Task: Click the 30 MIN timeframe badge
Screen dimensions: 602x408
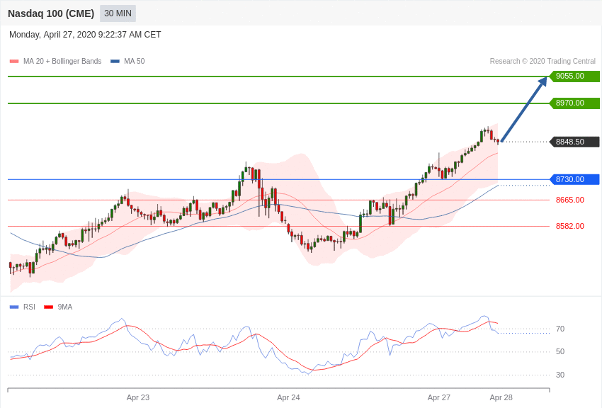Action: 118,13
